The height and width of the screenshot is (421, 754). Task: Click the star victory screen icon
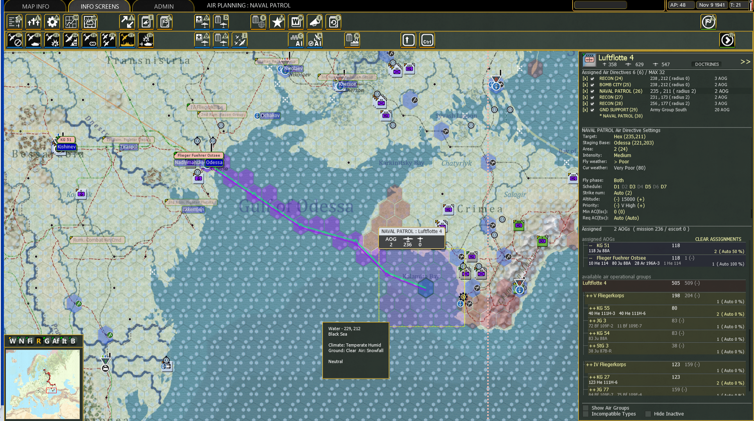click(277, 22)
